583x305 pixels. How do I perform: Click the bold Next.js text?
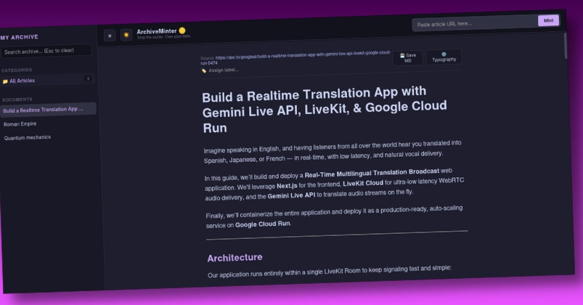pyautogui.click(x=287, y=186)
